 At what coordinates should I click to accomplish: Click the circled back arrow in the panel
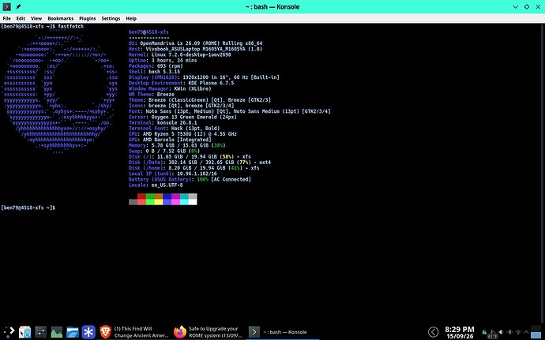(433, 332)
